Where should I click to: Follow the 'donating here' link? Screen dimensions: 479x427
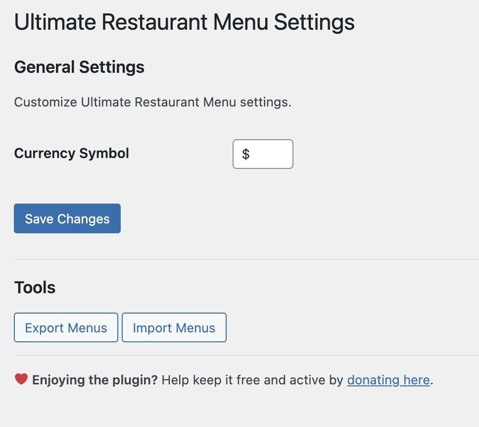(388, 380)
